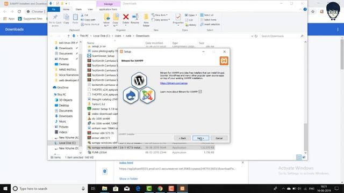The height and width of the screenshot is (193, 344).
Task: Click Select none in ribbon
Action: (208, 20)
